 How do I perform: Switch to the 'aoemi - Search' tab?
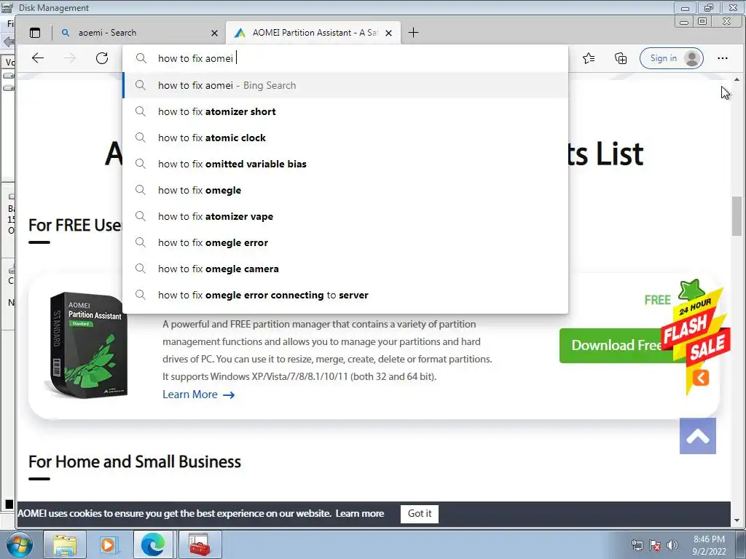point(139,33)
